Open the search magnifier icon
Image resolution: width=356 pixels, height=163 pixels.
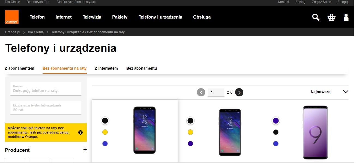pyautogui.click(x=315, y=17)
